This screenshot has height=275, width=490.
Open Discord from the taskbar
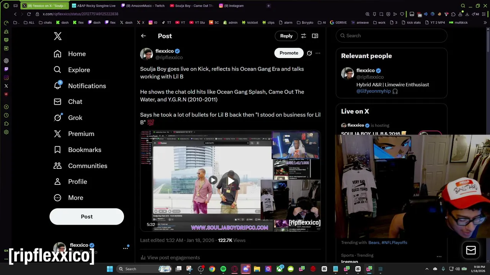click(246, 269)
